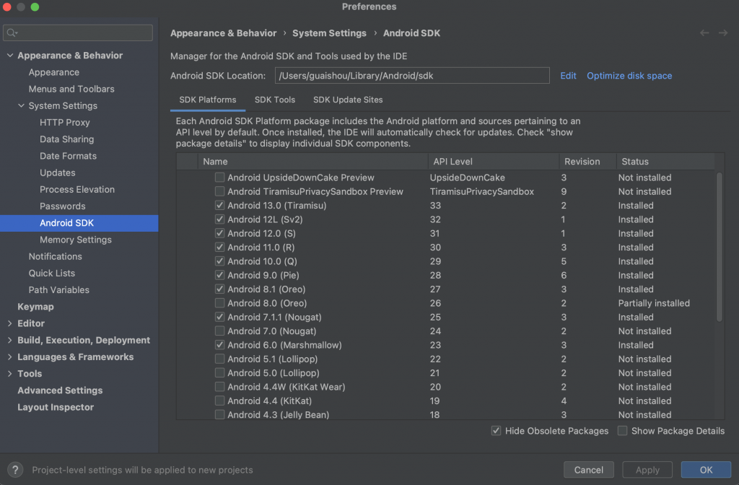Switch to SDK Tools tab

tap(275, 100)
